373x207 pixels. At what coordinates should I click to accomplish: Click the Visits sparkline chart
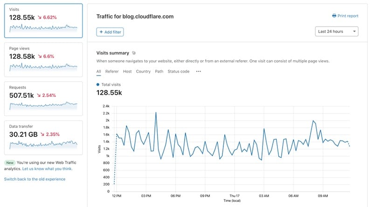point(43,28)
